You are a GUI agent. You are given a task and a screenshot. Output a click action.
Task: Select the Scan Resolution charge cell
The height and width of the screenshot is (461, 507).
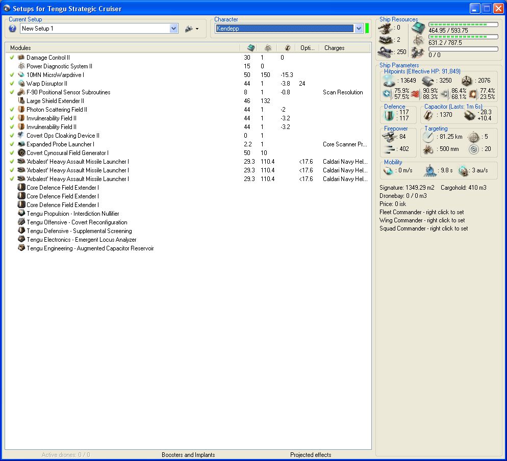[x=343, y=92]
